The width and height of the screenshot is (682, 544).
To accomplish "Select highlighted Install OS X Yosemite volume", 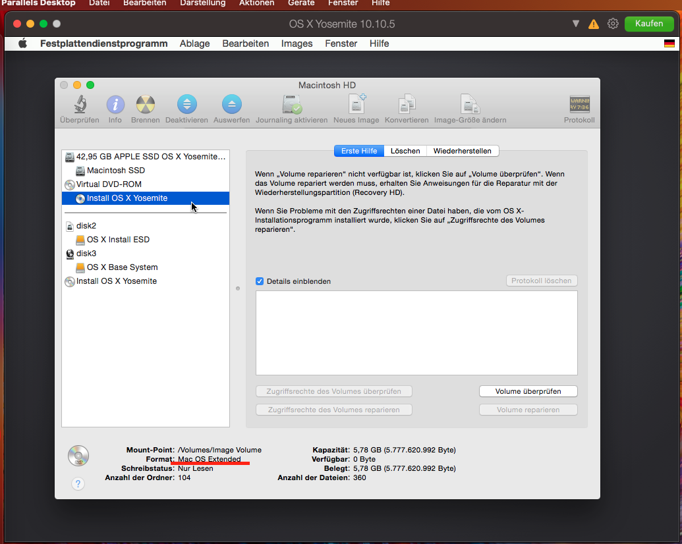I will pyautogui.click(x=146, y=198).
